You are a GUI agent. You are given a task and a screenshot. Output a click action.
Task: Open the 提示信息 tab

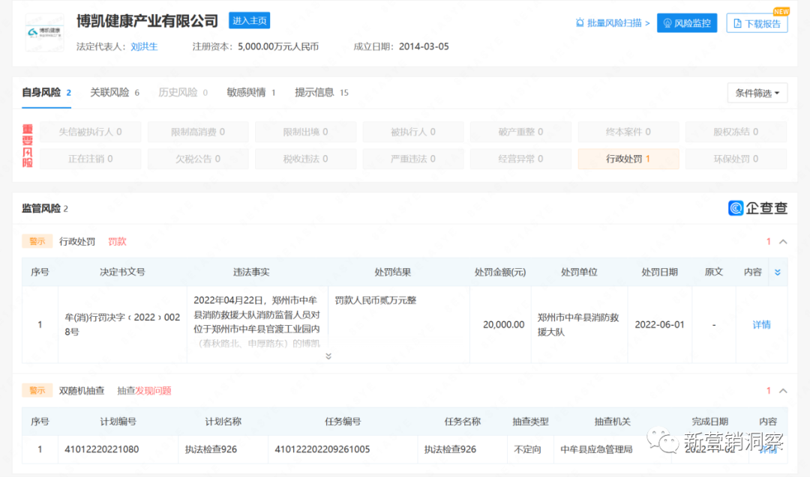click(x=321, y=93)
